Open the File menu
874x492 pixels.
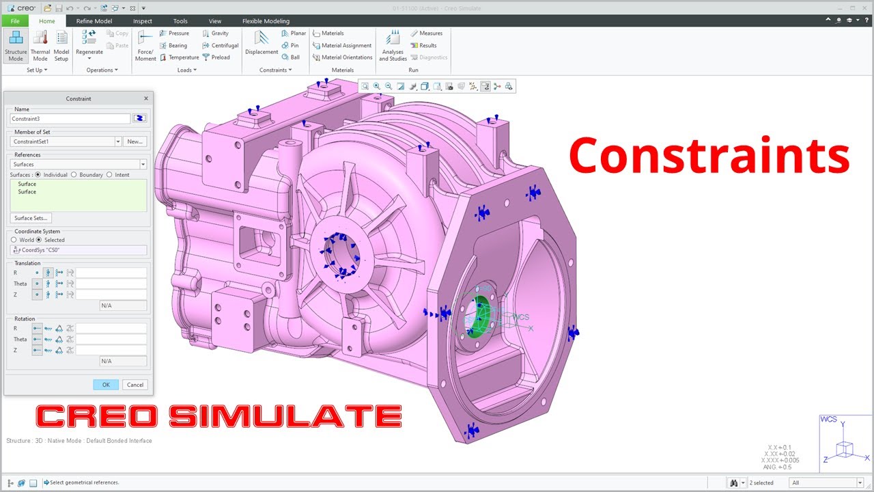pyautogui.click(x=15, y=20)
